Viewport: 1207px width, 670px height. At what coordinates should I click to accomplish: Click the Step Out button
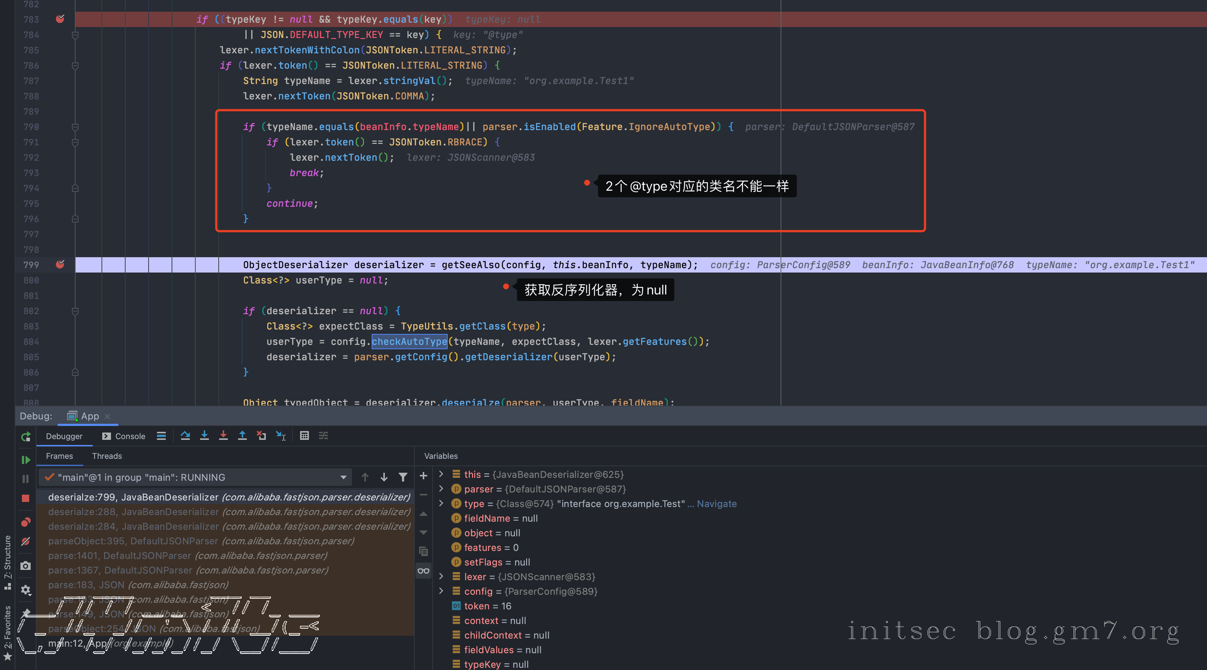[x=242, y=435]
